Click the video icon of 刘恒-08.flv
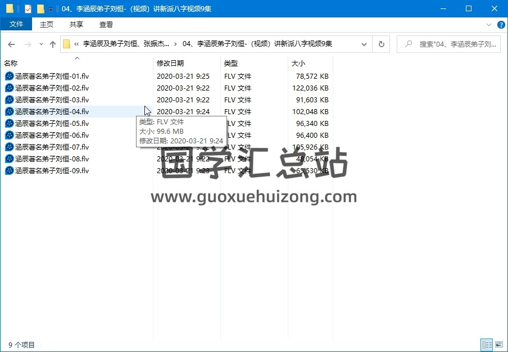 tap(10, 159)
